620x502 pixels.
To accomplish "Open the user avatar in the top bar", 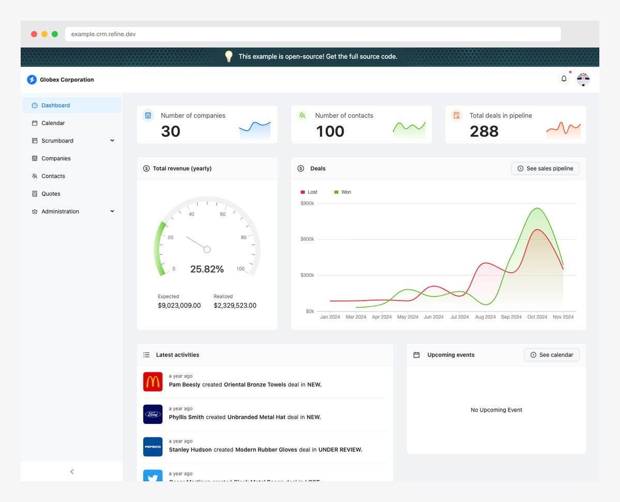I will [583, 79].
